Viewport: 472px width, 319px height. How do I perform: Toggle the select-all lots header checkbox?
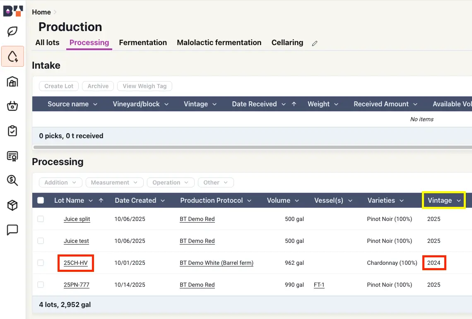[41, 200]
